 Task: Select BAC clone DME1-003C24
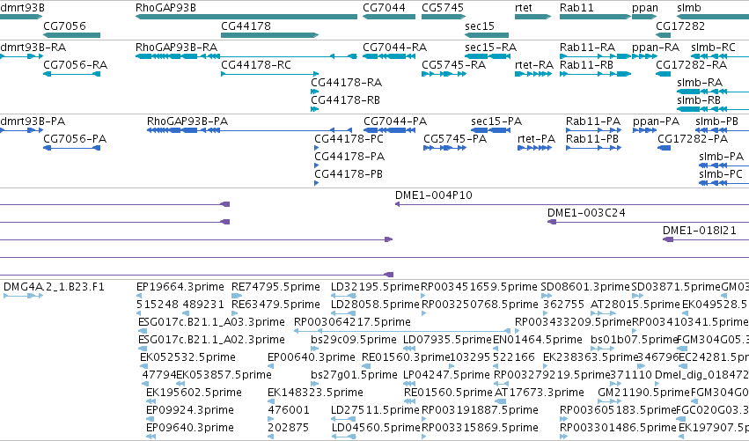click(648, 222)
